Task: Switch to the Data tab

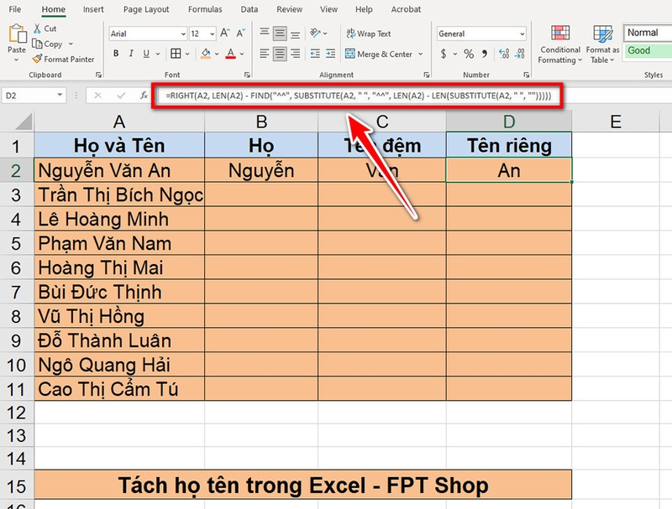Action: (x=249, y=9)
